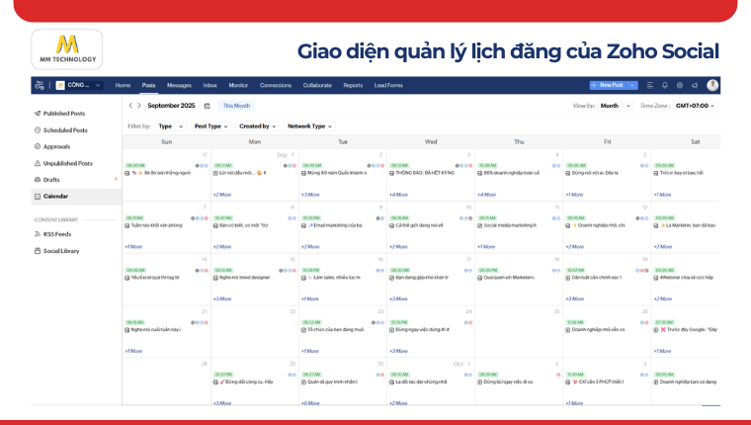Image resolution: width=751 pixels, height=425 pixels.
Task: Open post 'Tuần này khối văn phòng'
Action: (x=154, y=225)
